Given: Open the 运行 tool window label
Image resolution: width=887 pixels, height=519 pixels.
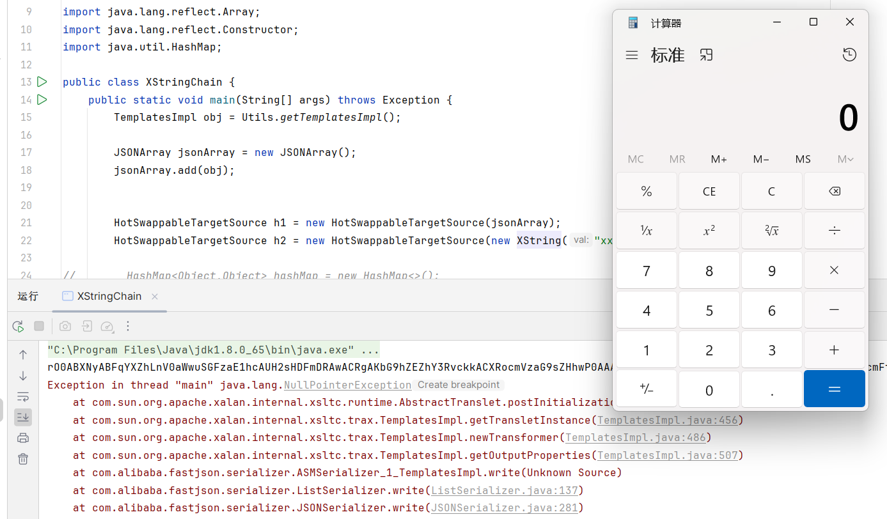Looking at the screenshot, I should point(27,297).
